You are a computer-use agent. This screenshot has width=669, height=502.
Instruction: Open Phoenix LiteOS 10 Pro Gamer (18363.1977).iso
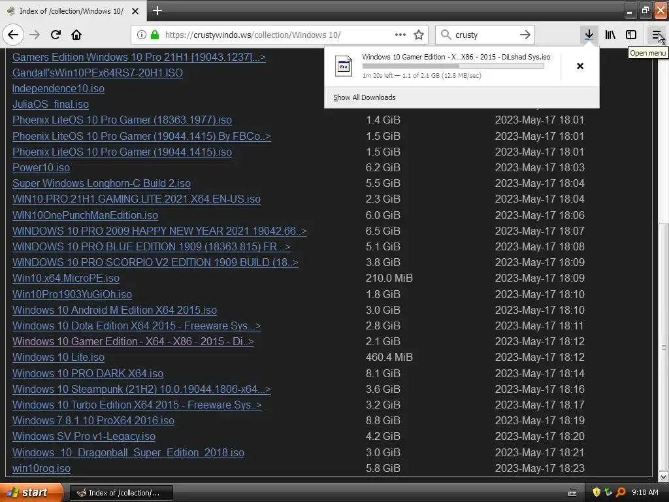[x=122, y=120]
